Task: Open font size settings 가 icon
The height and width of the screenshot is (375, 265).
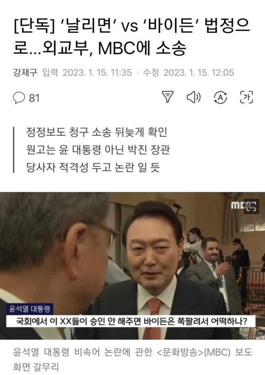Action: [246, 97]
